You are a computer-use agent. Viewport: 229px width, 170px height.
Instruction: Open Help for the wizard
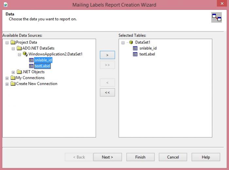click(206, 157)
